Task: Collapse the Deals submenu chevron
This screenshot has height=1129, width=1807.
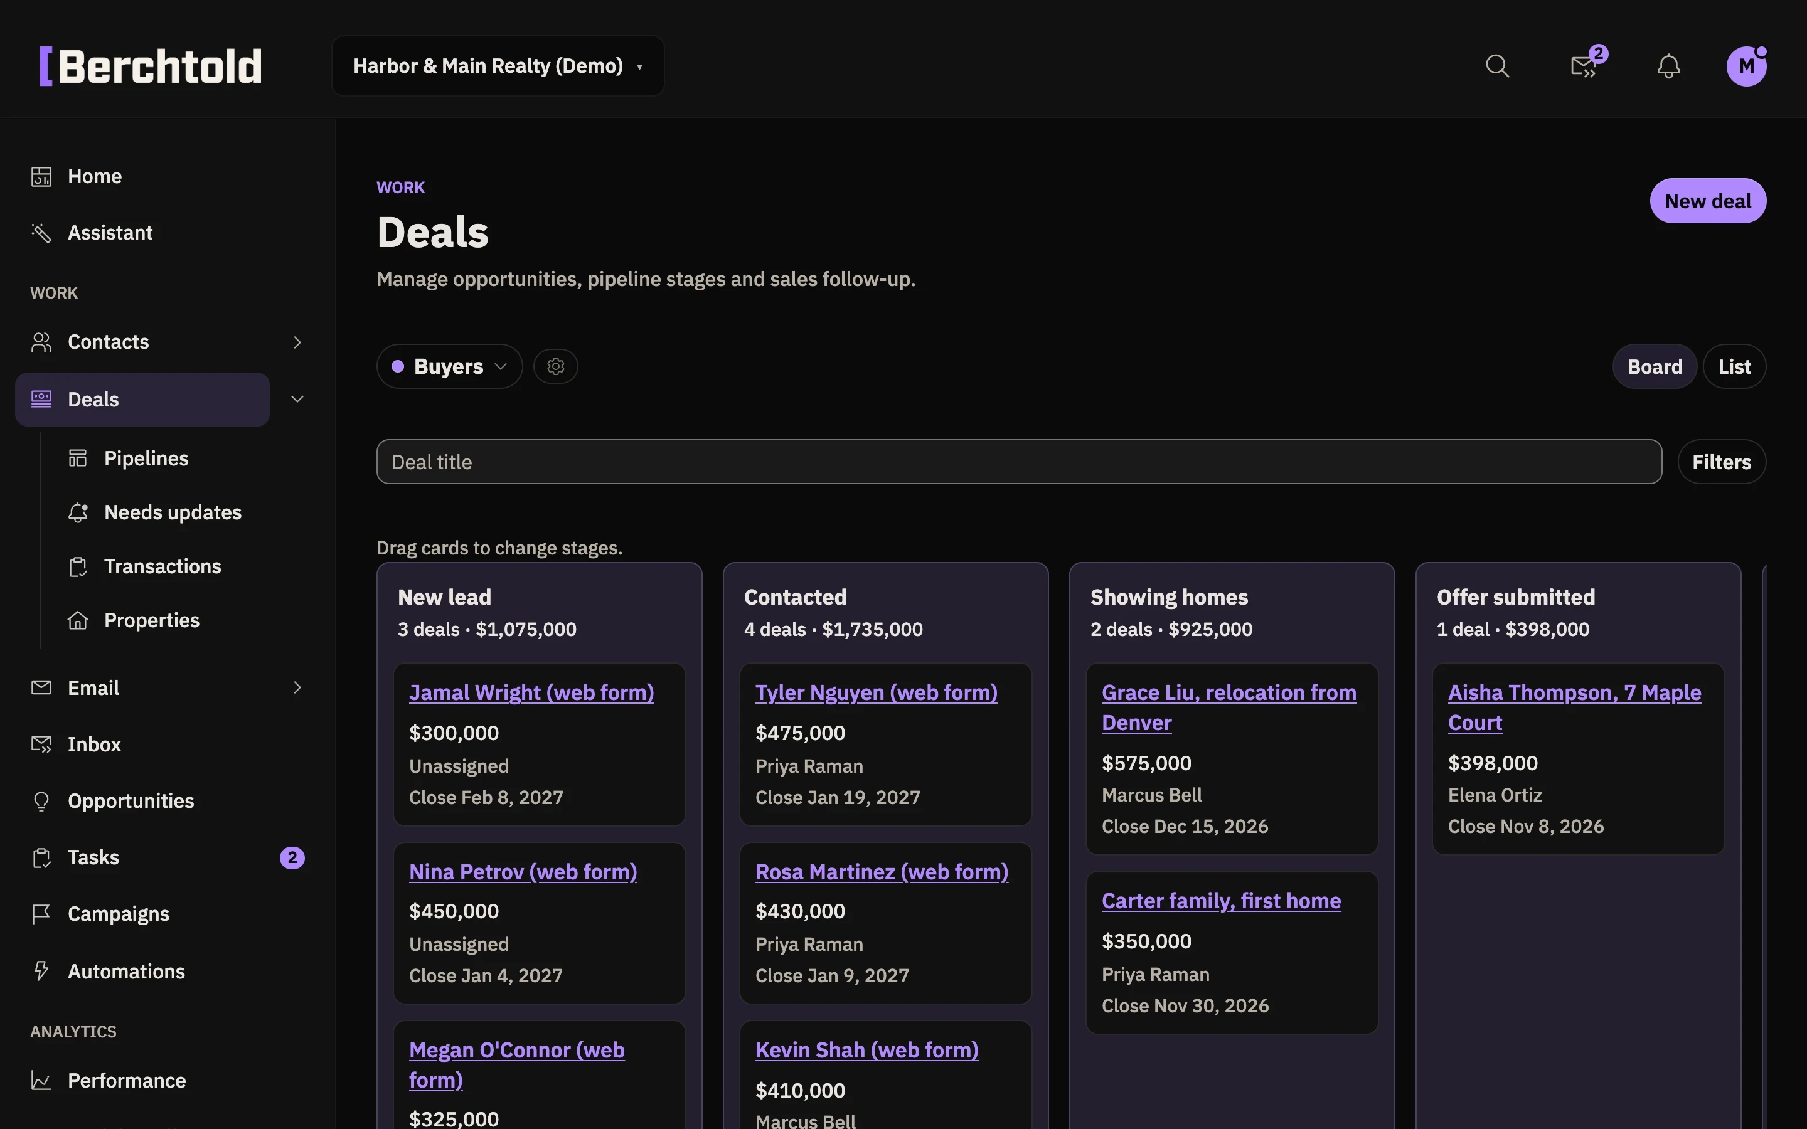Action: tap(297, 400)
